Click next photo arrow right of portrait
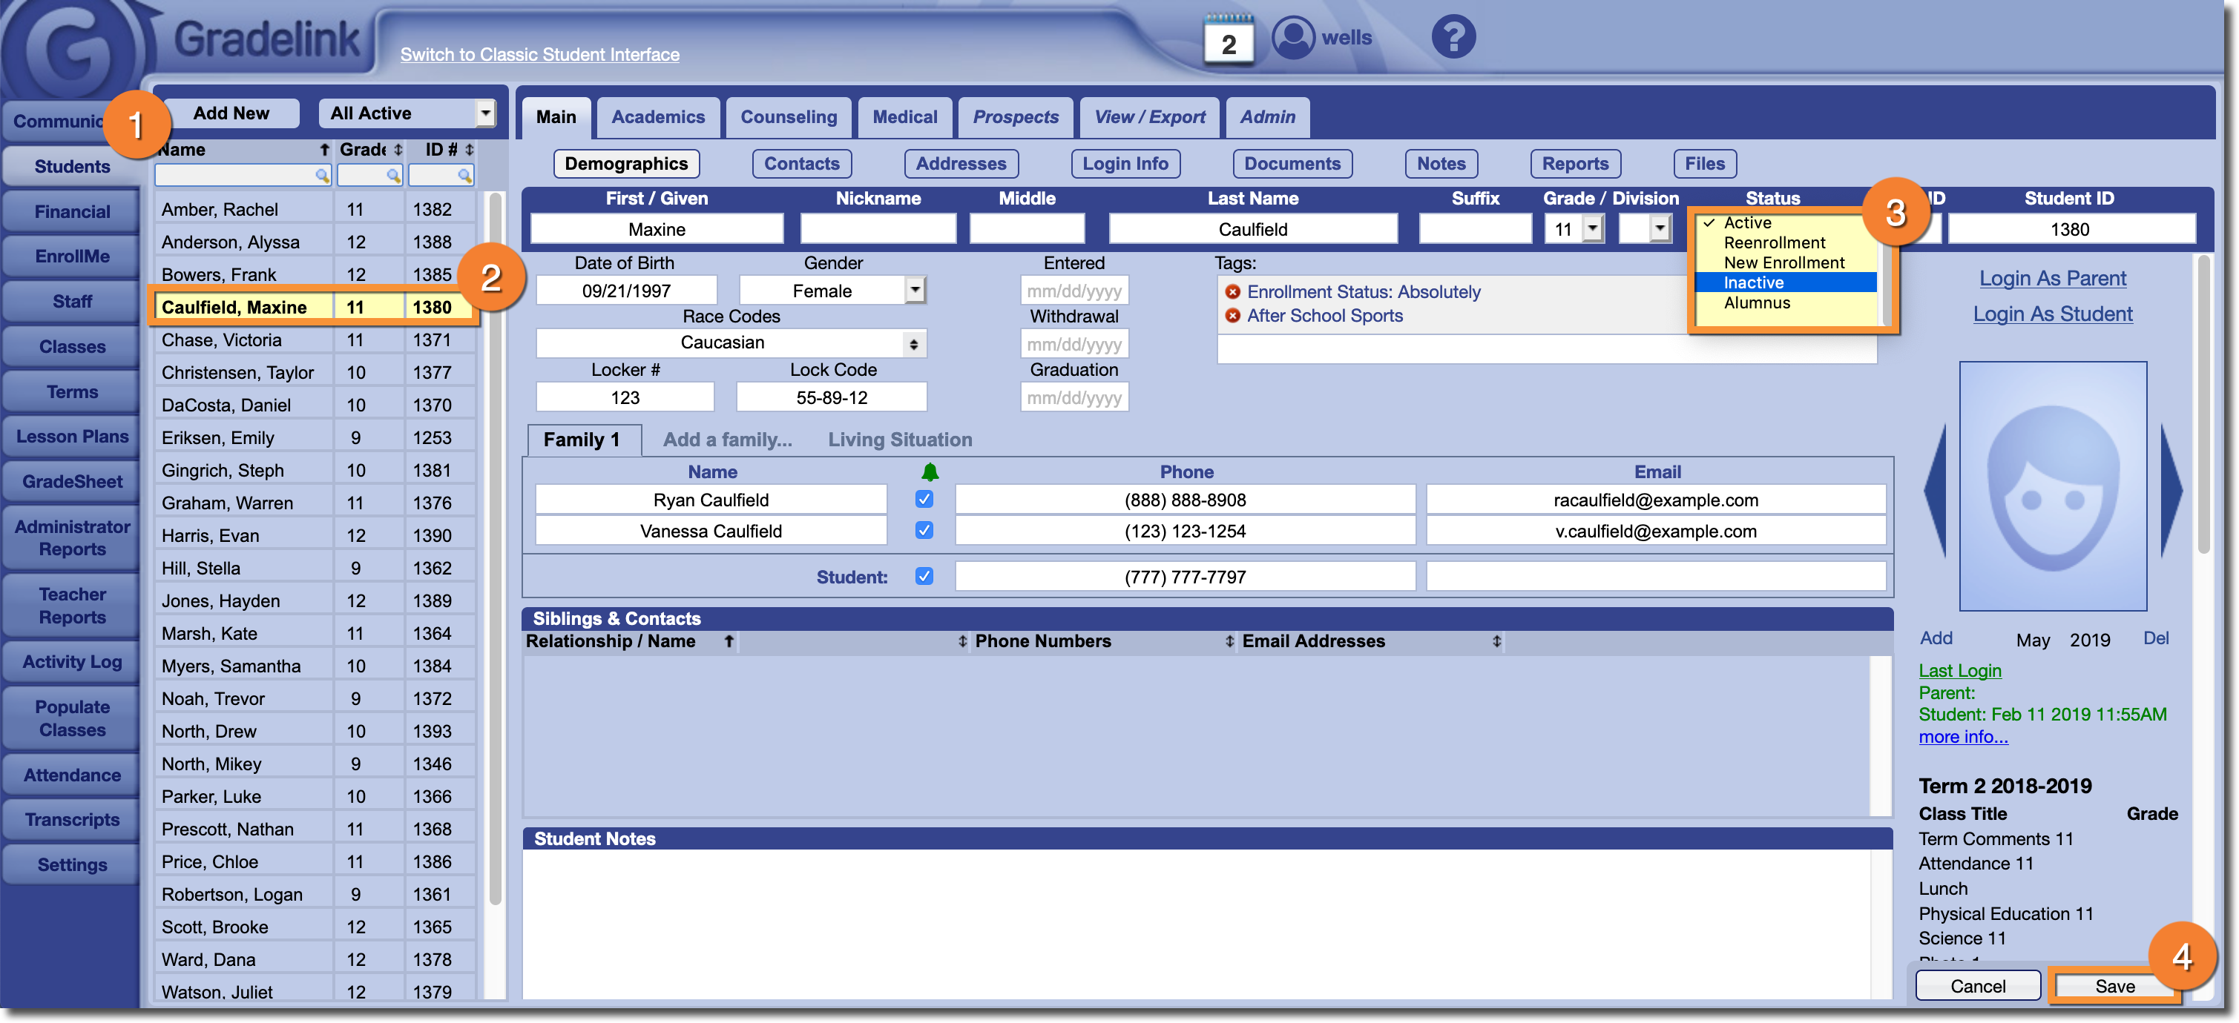This screenshot has width=2239, height=1023. pyautogui.click(x=2171, y=491)
